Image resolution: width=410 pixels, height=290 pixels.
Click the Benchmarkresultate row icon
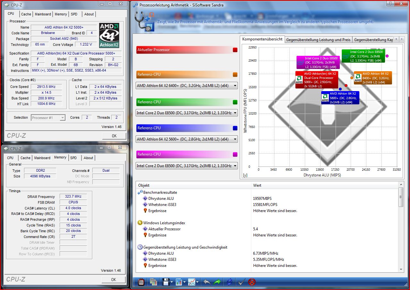(x=140, y=192)
